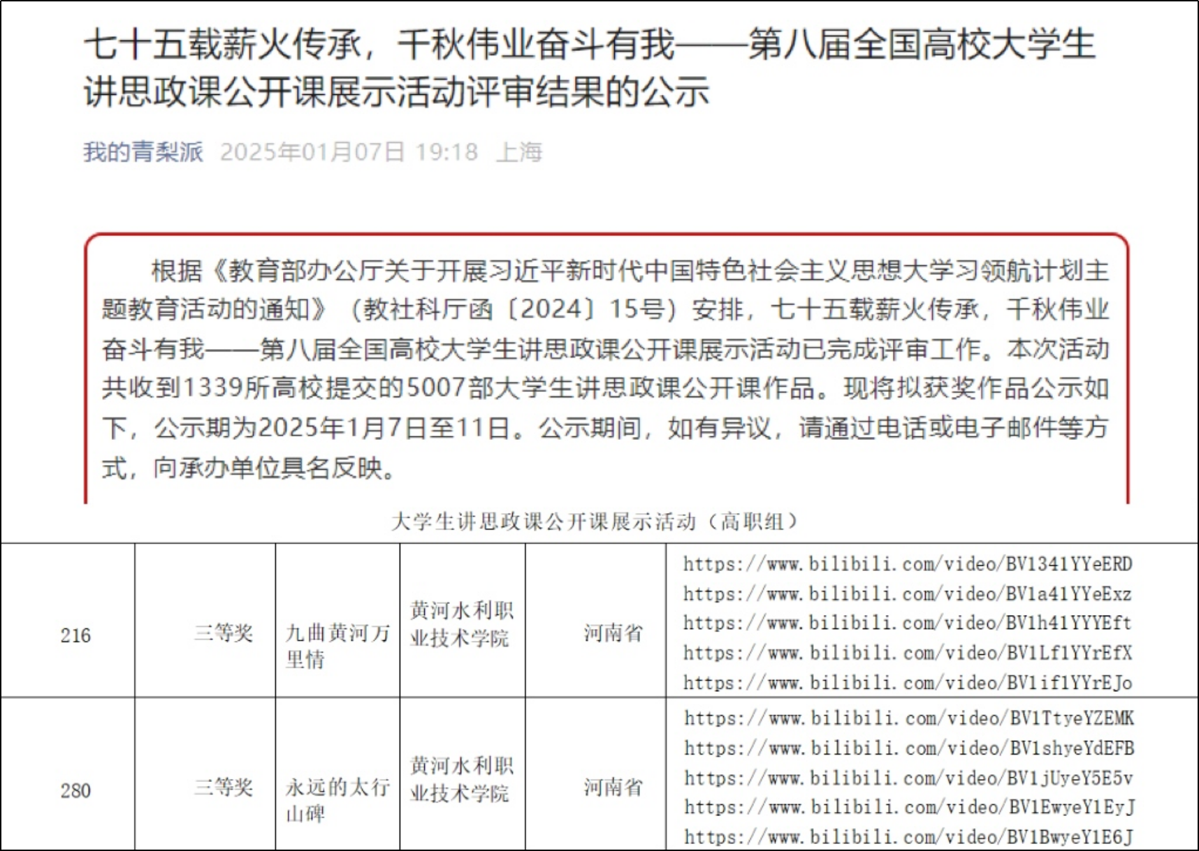The image size is (1199, 851).
Task: Click the work title 九曲黄河万里情
Action: point(337,646)
